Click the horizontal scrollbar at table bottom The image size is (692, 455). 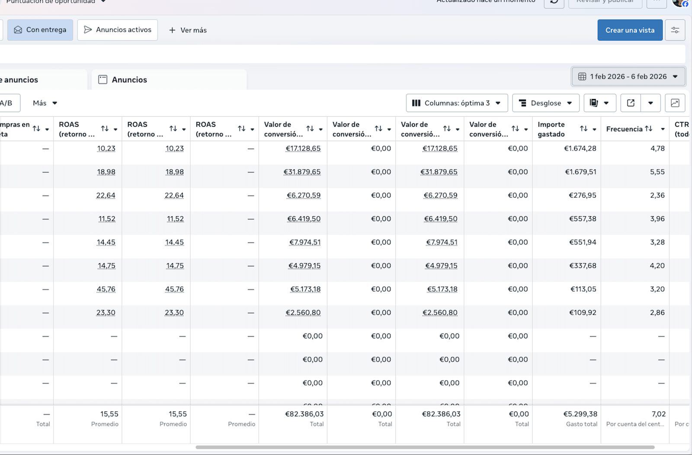coord(425,447)
